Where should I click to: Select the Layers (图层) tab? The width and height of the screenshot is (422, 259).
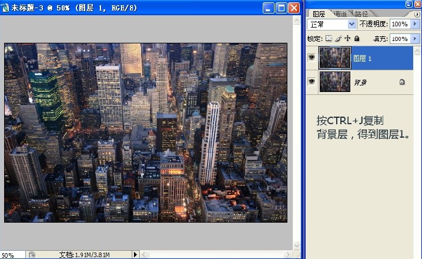[318, 13]
